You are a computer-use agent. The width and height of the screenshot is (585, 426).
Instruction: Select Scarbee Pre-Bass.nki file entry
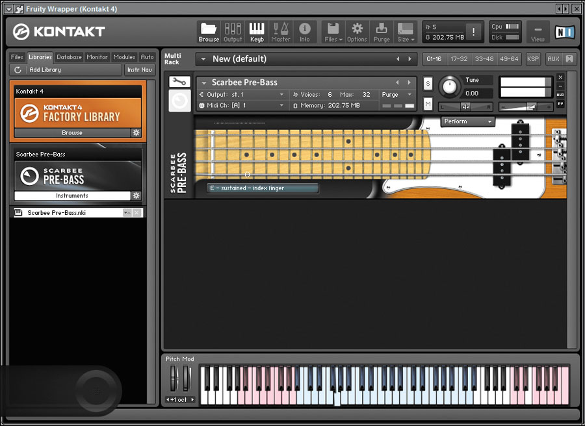(65, 213)
